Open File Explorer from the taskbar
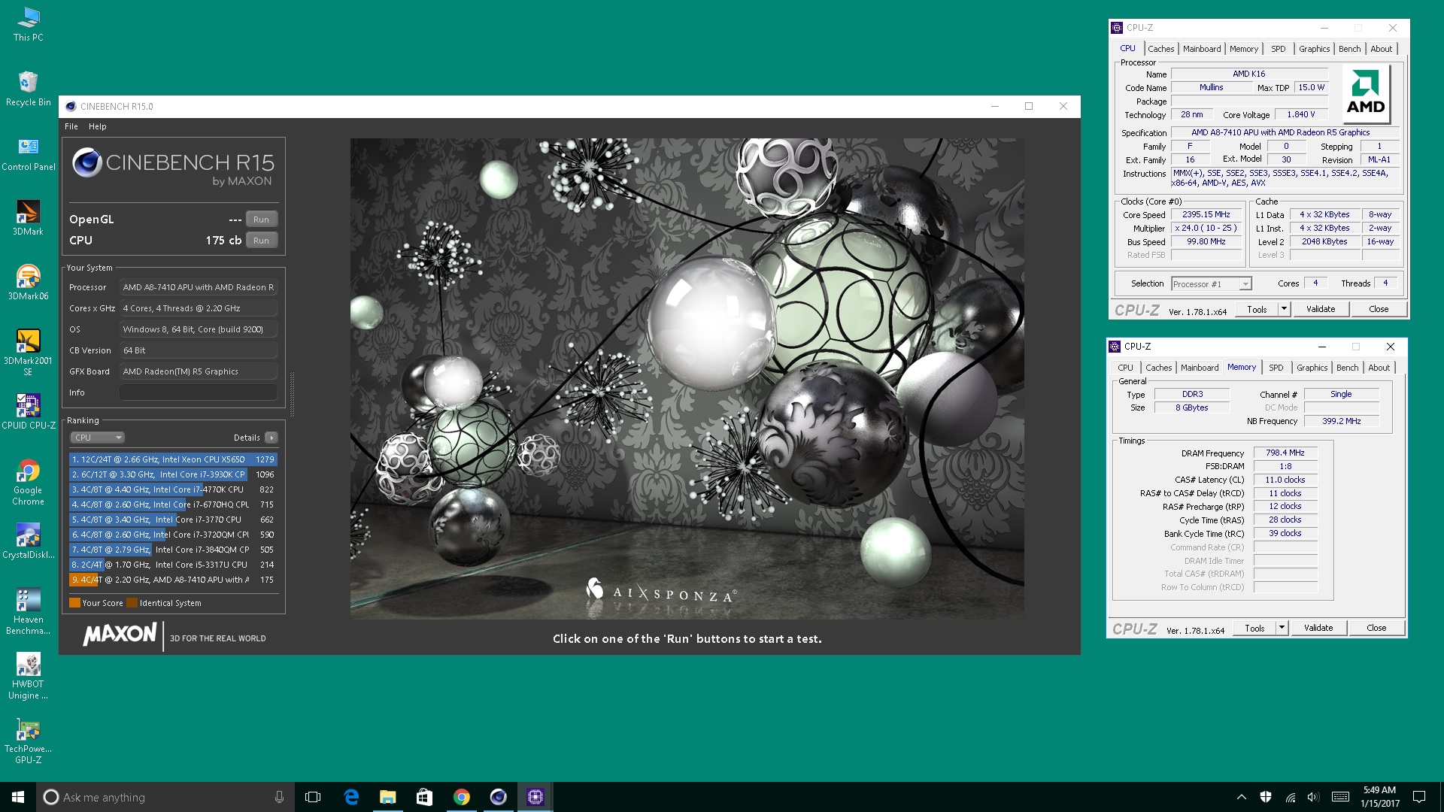This screenshot has height=812, width=1444. tap(388, 797)
